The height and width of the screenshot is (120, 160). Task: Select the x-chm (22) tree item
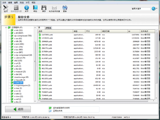pos(19,97)
